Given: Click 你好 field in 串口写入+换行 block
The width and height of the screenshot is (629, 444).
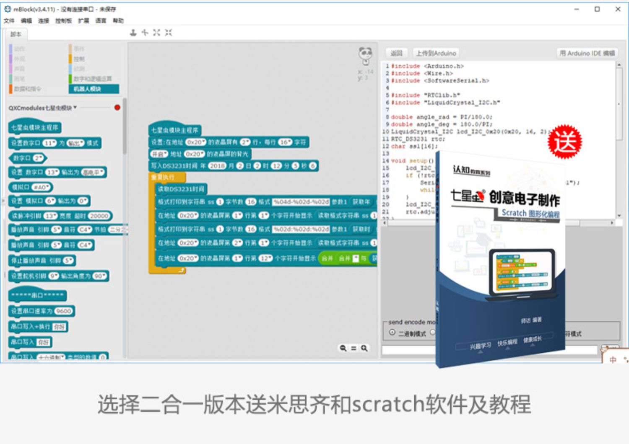Looking at the screenshot, I should point(59,327).
